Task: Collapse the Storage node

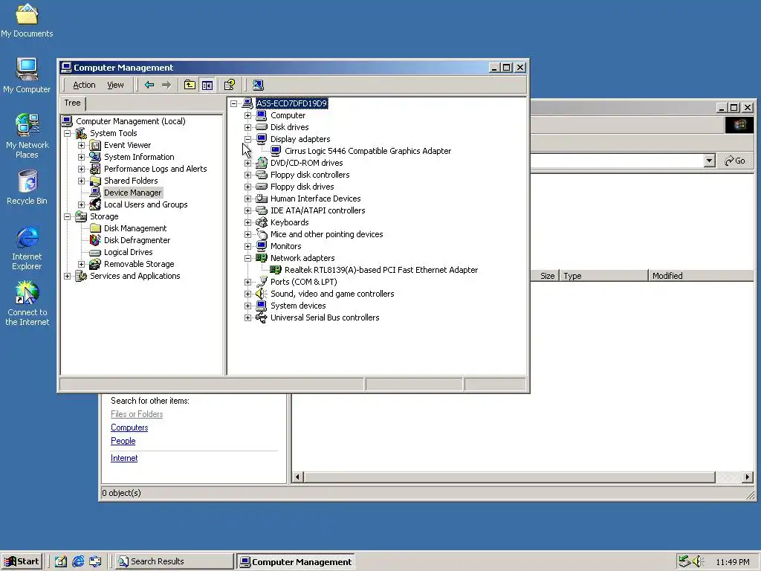Action: click(x=68, y=216)
